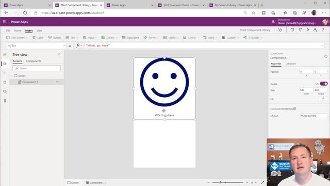
Task: Zoom out with the minus button
Action: coord(208,182)
